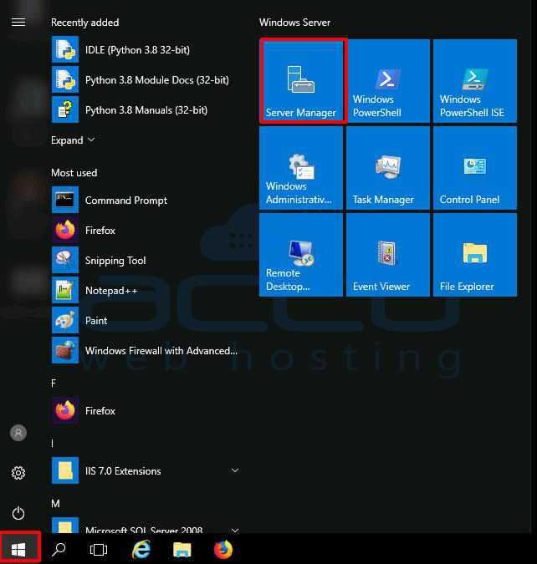The image size is (537, 564).
Task: Launch the Task Manager tile
Action: [388, 168]
